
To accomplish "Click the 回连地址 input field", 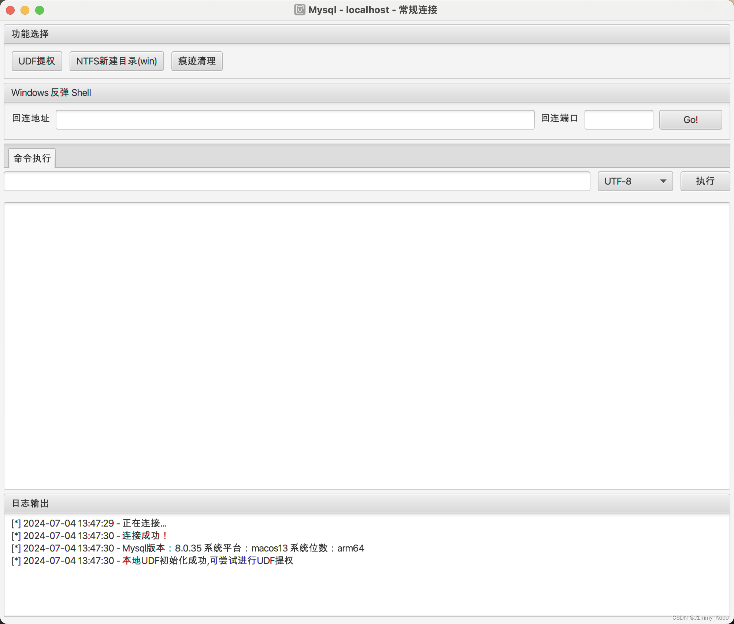I will coord(295,120).
